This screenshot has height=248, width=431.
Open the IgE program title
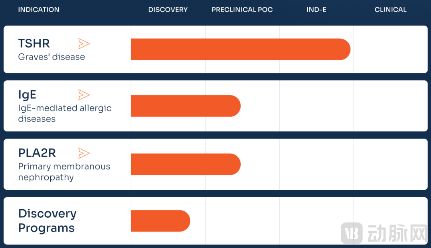[x=27, y=95]
